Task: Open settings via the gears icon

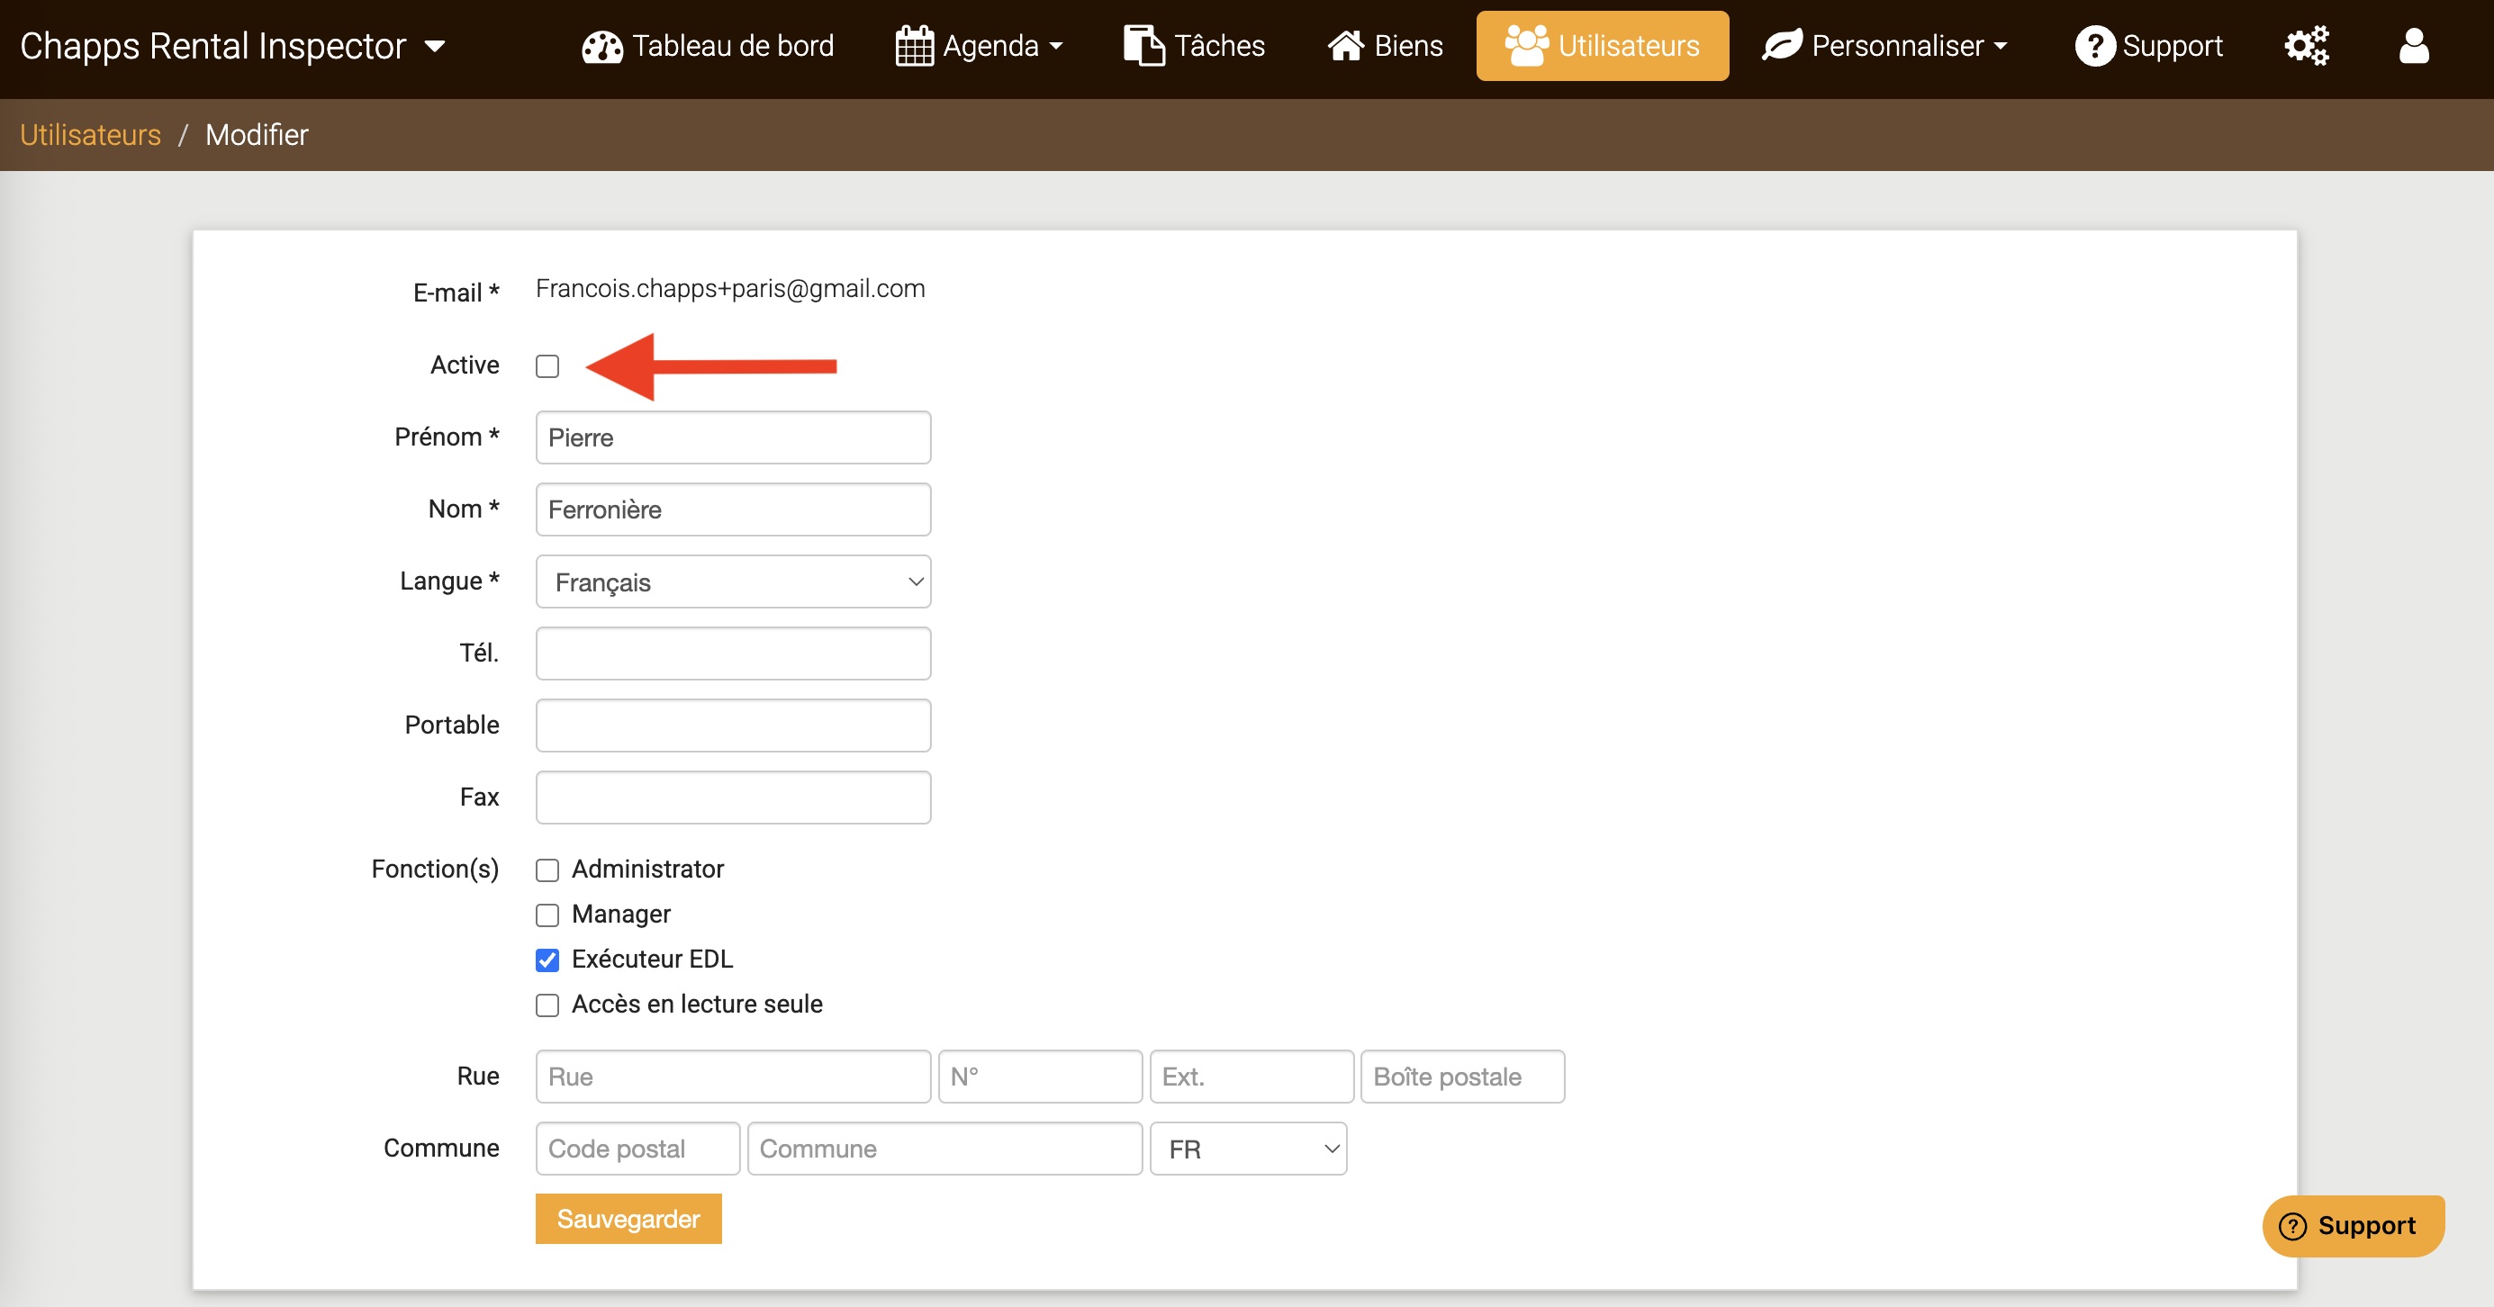Action: pos(2306,46)
